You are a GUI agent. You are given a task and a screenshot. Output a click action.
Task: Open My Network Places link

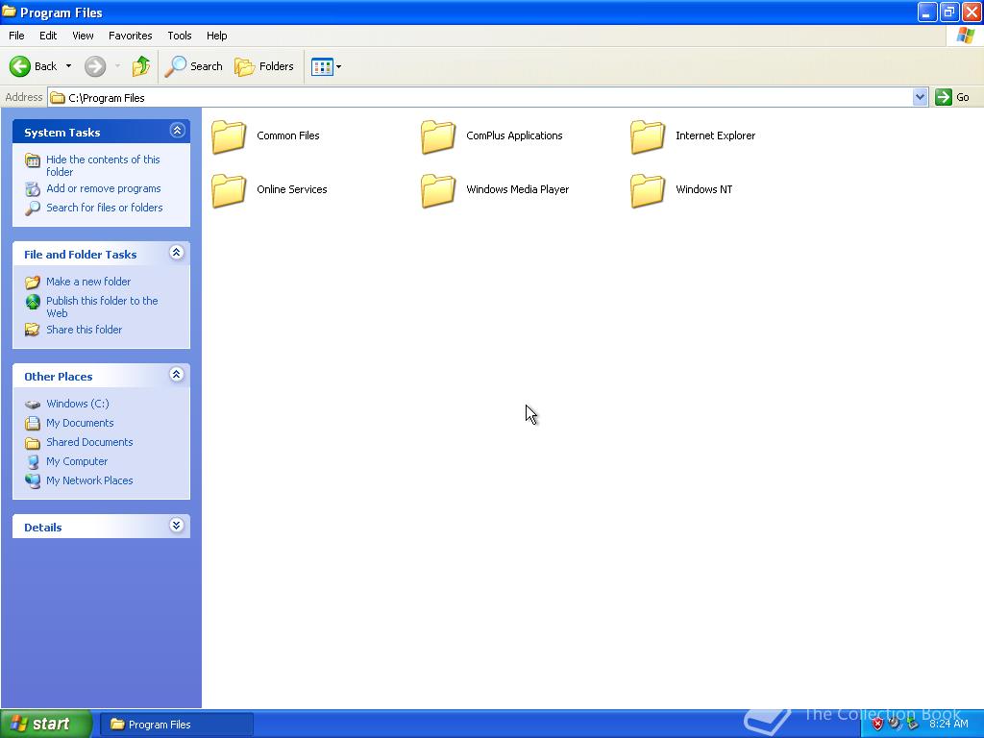[89, 480]
